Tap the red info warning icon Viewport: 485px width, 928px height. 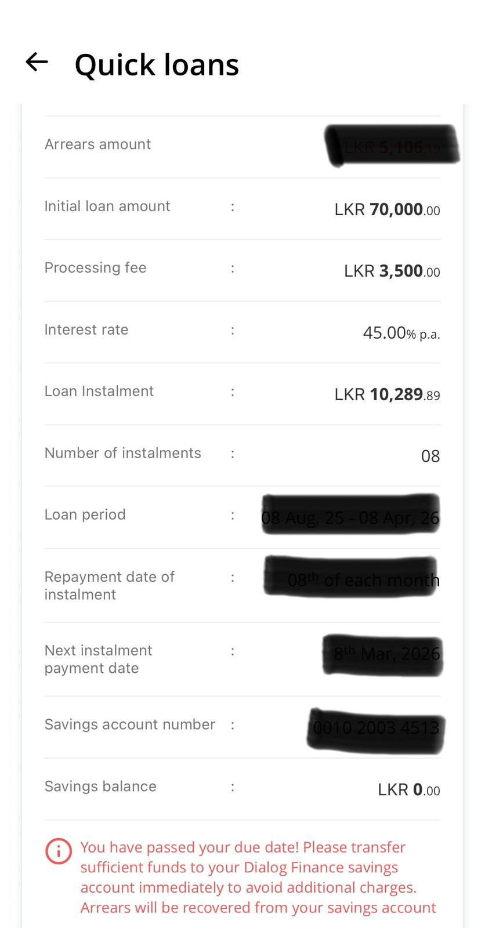59,851
